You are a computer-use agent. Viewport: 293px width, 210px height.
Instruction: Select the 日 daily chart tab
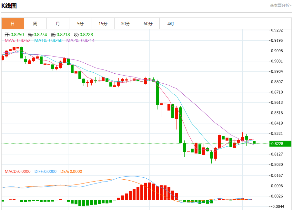click(x=13, y=24)
